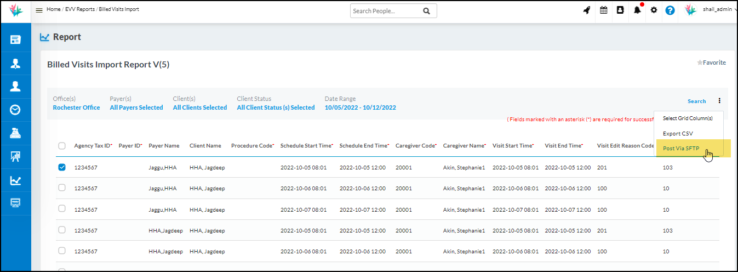Viewport: 738px width, 272px height.
Task: Check the second row checkbox
Action: [x=62, y=188]
